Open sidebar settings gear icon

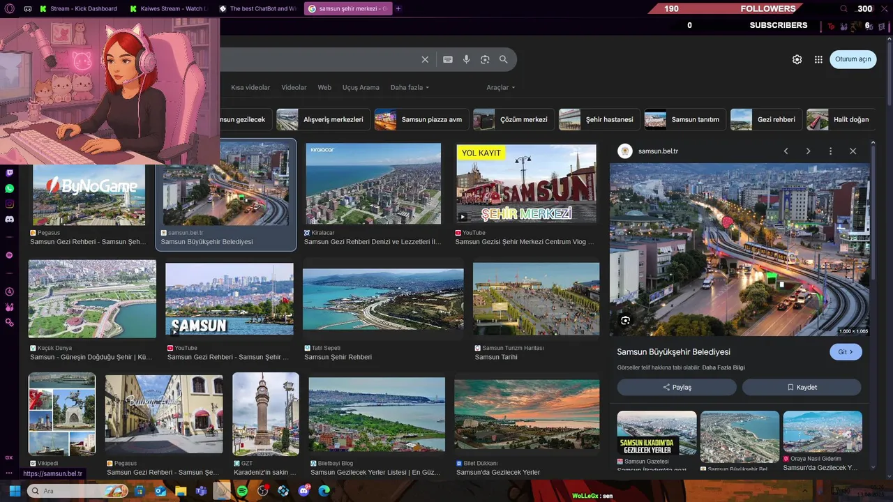[9, 322]
